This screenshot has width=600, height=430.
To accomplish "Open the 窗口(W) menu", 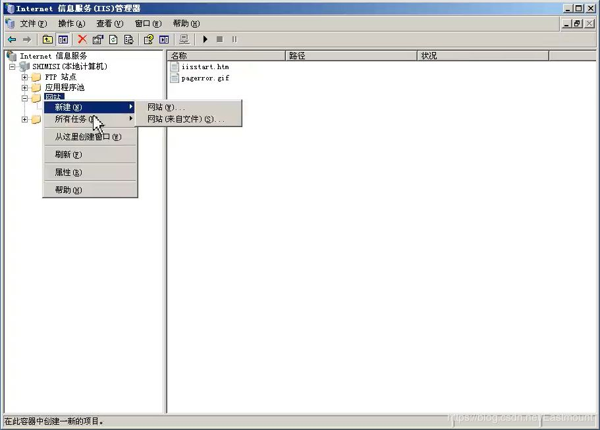I will pos(148,24).
